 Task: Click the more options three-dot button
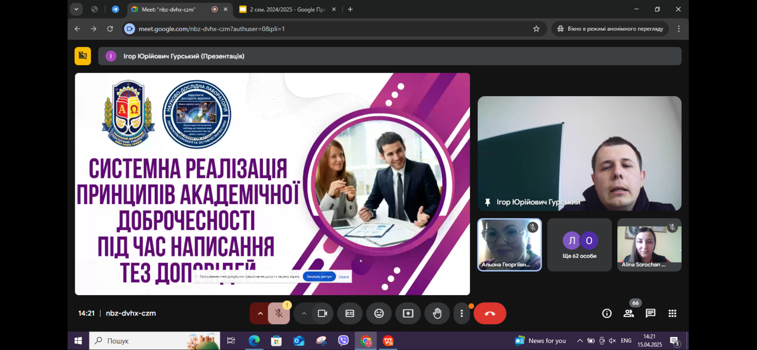(x=462, y=313)
